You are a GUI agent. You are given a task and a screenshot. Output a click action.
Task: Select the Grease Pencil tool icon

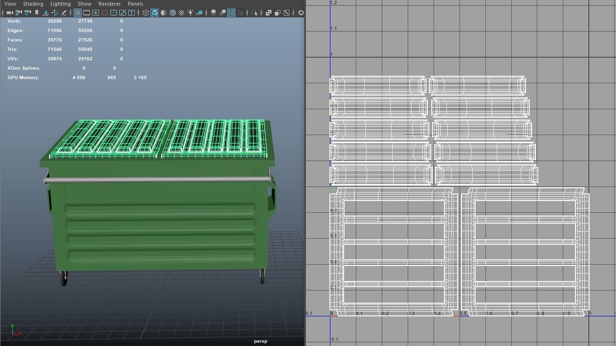pos(63,13)
